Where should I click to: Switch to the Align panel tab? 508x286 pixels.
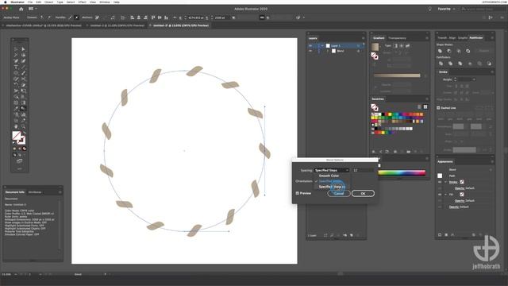click(452, 38)
